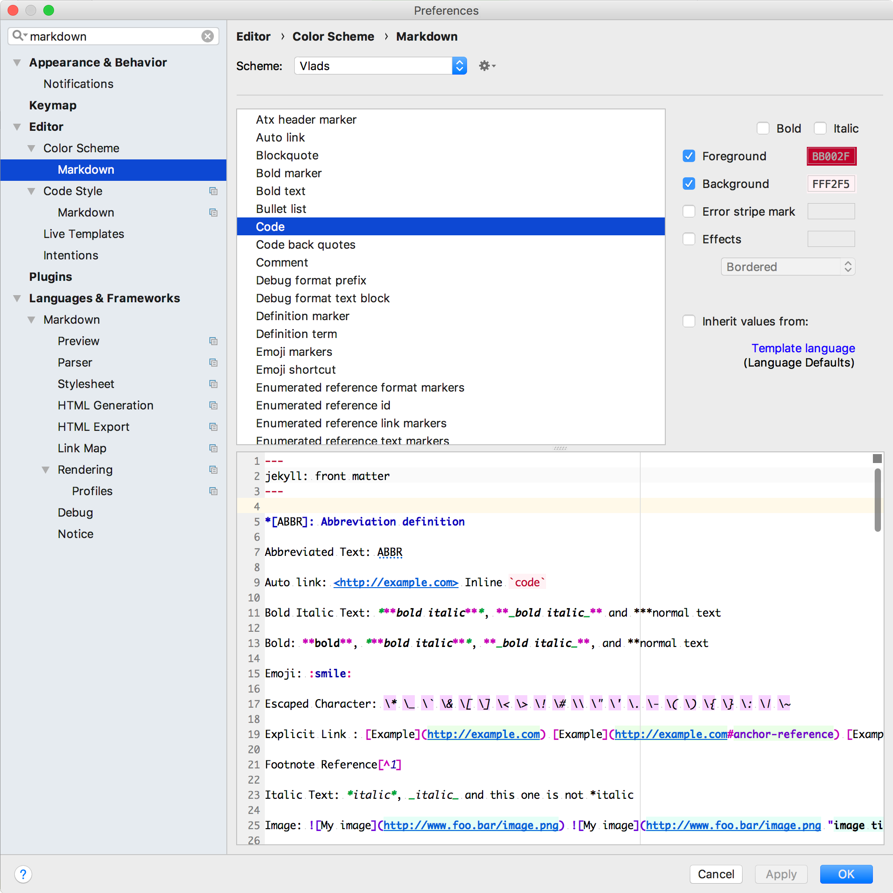Click search magnifier icon in search box
Viewport: 893px width, 893px height.
click(x=18, y=36)
